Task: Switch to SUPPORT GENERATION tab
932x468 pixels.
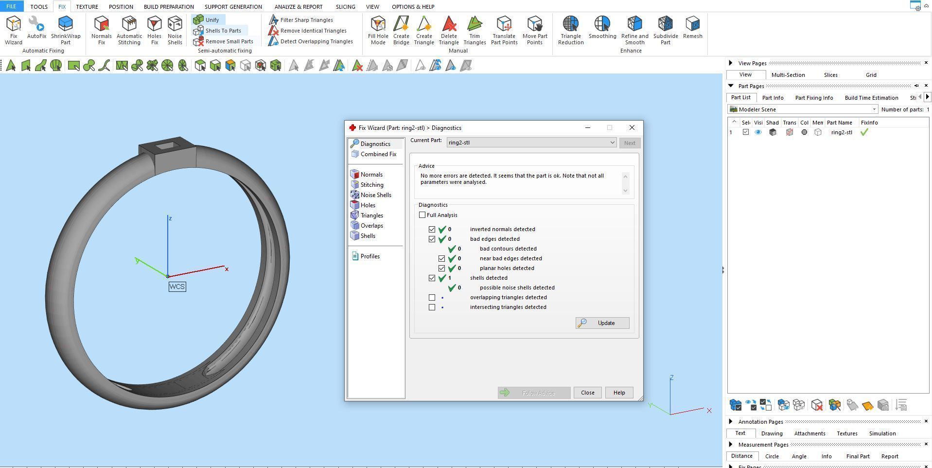Action: (233, 7)
